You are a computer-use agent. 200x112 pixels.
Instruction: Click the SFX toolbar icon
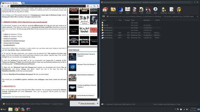click(x=179, y=10)
